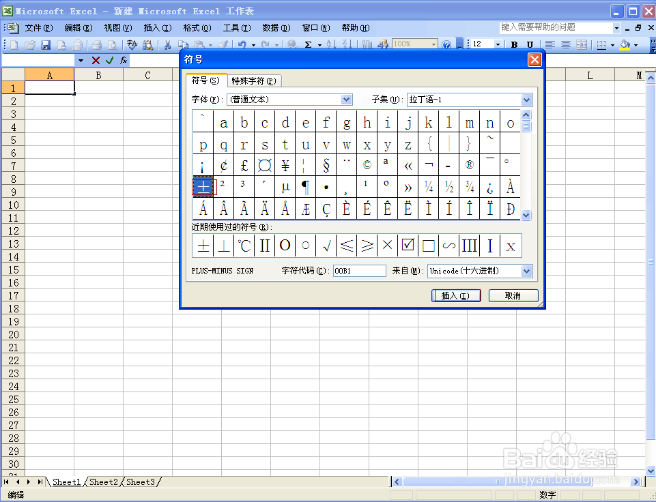Click the symbol grid scroll down arrow
The image size is (656, 502).
tap(526, 216)
